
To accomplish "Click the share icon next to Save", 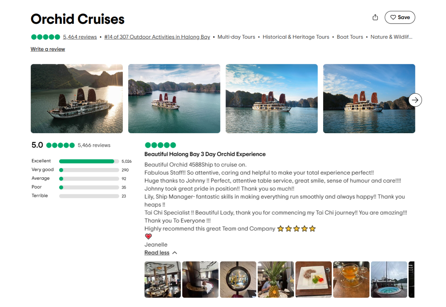I will coord(375,17).
